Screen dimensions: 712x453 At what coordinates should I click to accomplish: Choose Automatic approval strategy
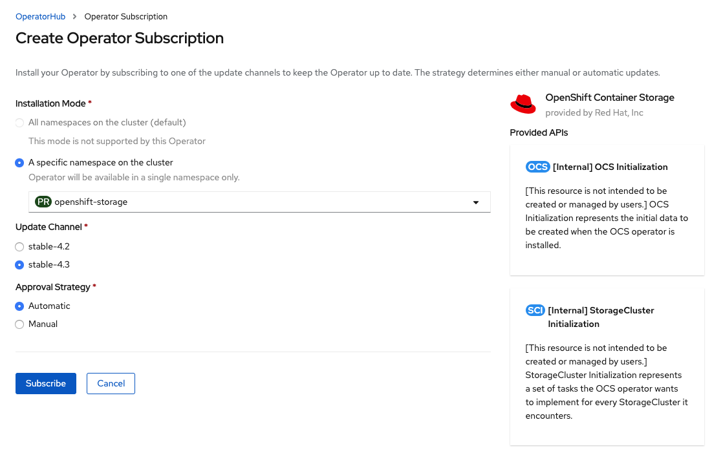19,306
